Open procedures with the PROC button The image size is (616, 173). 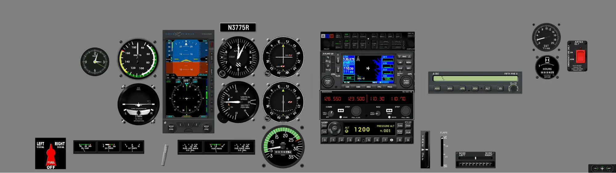(x=390, y=87)
